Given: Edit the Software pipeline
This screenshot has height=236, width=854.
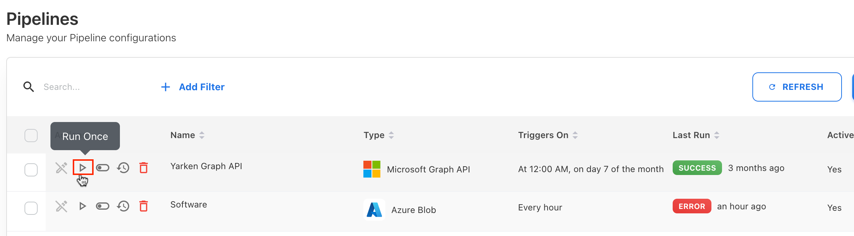Looking at the screenshot, I should point(61,206).
